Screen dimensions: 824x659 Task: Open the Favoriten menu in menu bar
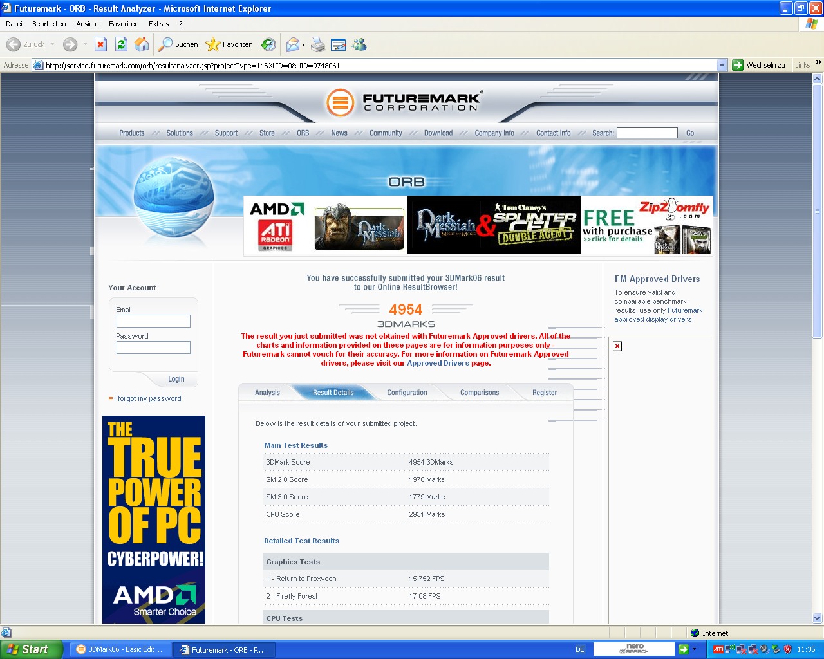click(124, 24)
